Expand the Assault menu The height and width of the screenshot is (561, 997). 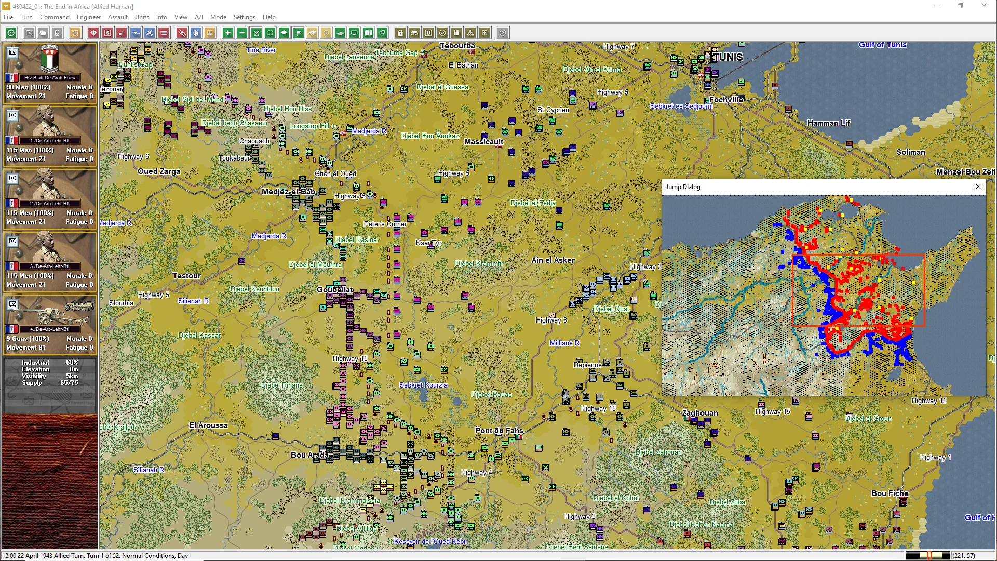(x=118, y=17)
